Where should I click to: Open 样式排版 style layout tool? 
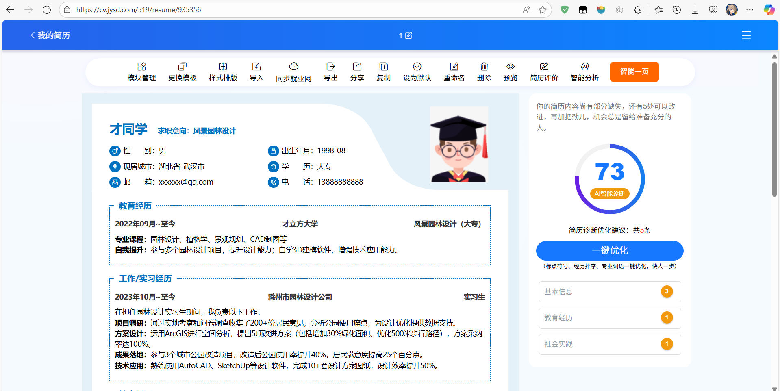[x=222, y=72]
